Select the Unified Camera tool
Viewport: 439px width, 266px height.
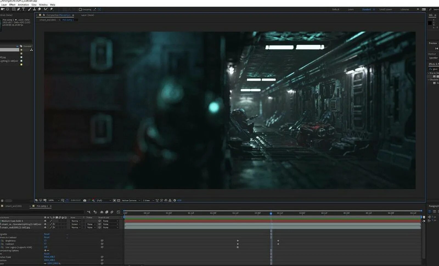click(2, 9)
